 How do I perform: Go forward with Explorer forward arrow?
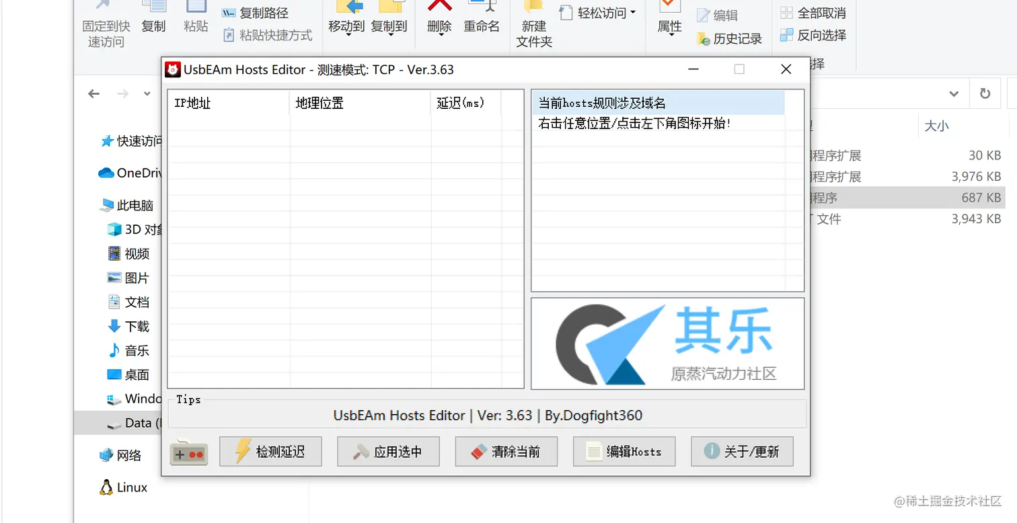(122, 93)
